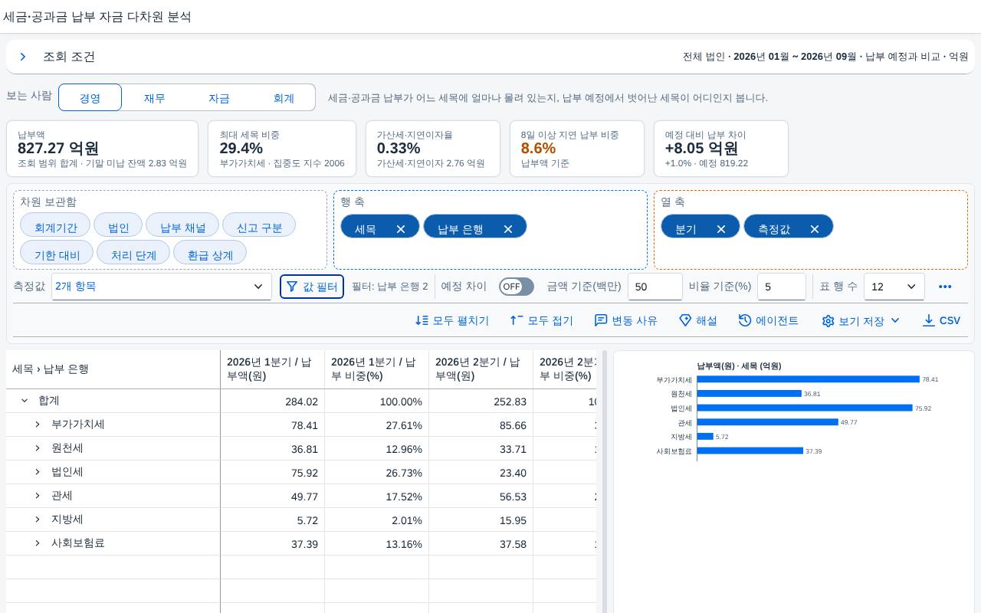Click the 비율 기준(%) input field
Screen dimensions: 981x613
[x=782, y=287]
